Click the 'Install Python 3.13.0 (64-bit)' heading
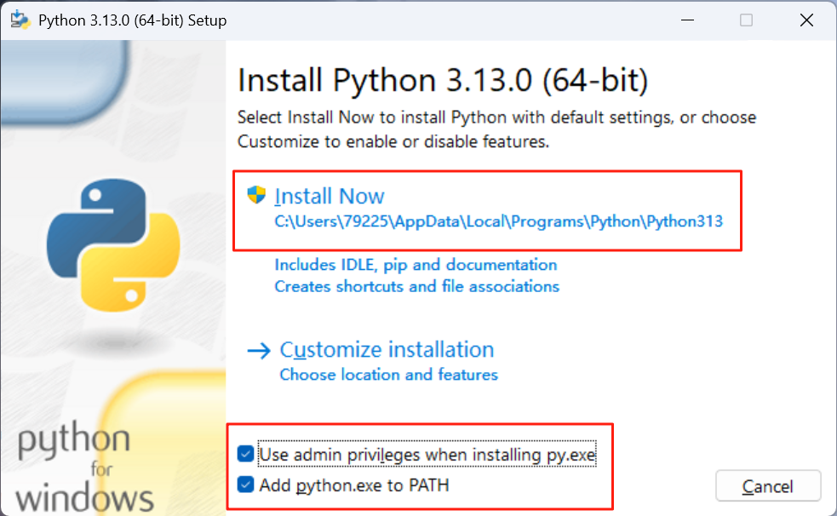The image size is (837, 516). [443, 81]
